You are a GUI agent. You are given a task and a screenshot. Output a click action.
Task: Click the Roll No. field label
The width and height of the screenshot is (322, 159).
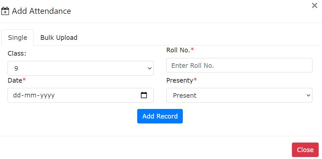(x=178, y=50)
